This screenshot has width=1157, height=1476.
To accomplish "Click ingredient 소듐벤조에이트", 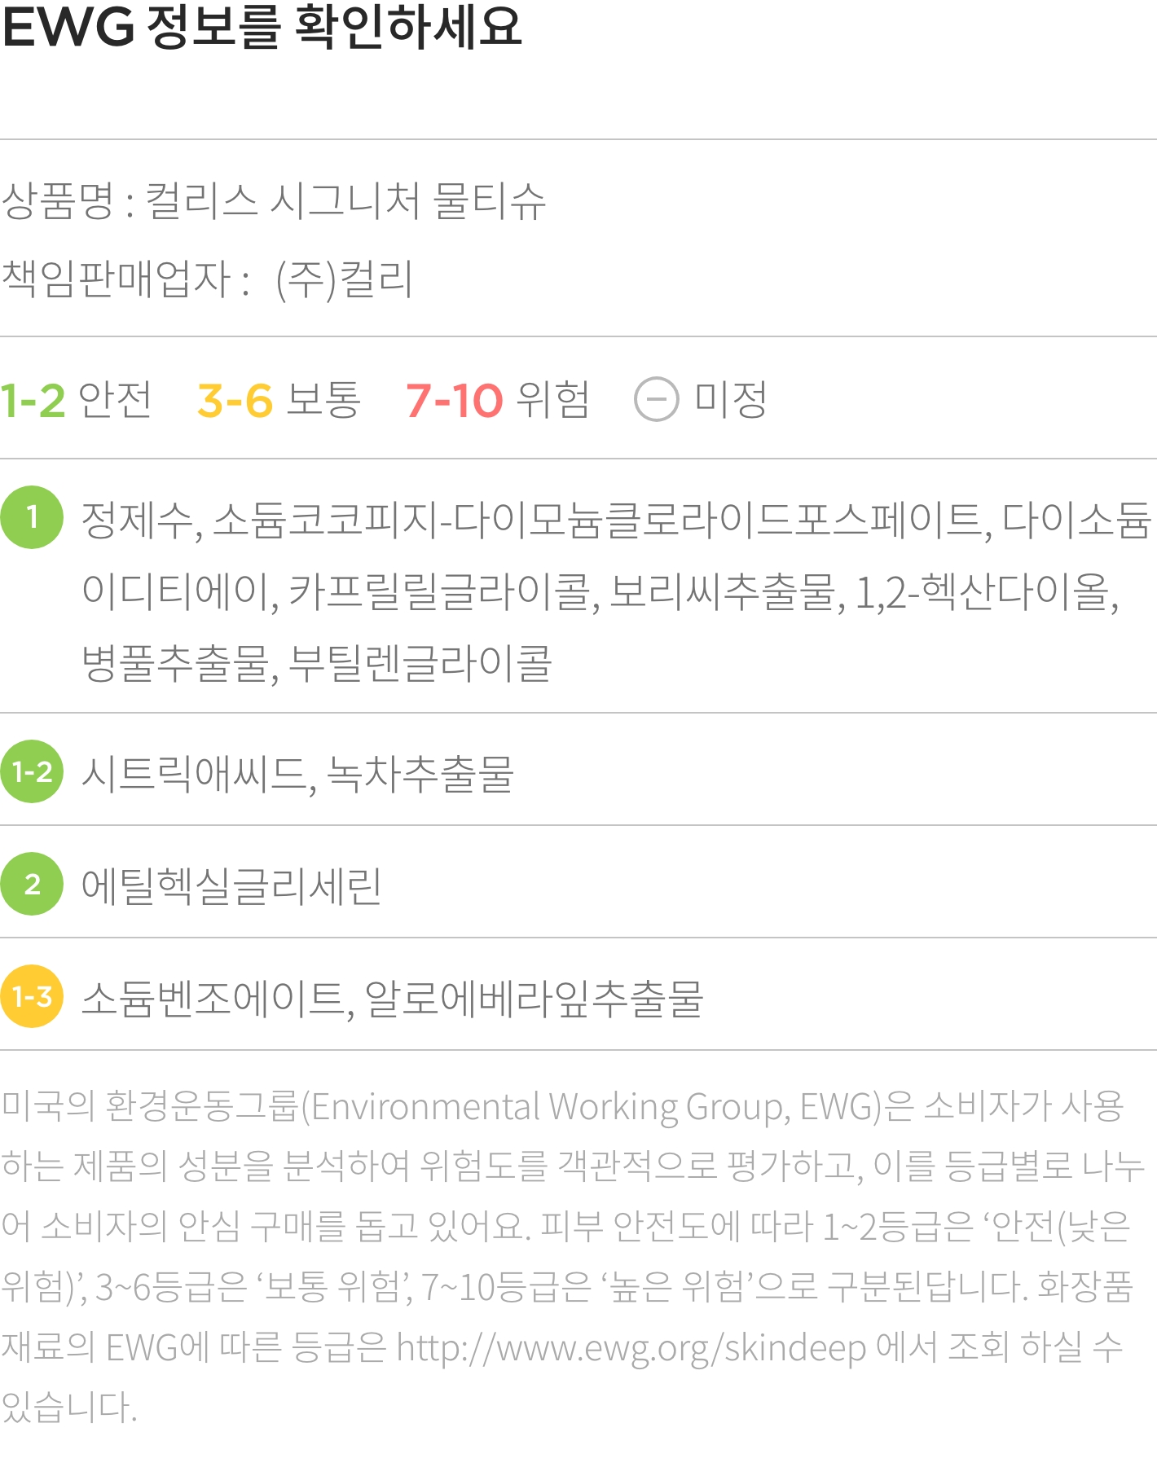I will 217,998.
